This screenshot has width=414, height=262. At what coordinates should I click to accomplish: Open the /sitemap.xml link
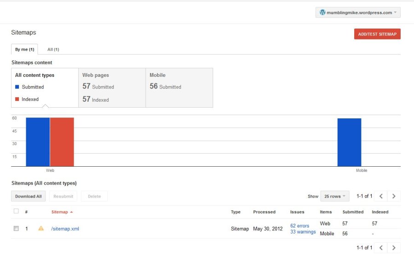pyautogui.click(x=65, y=229)
